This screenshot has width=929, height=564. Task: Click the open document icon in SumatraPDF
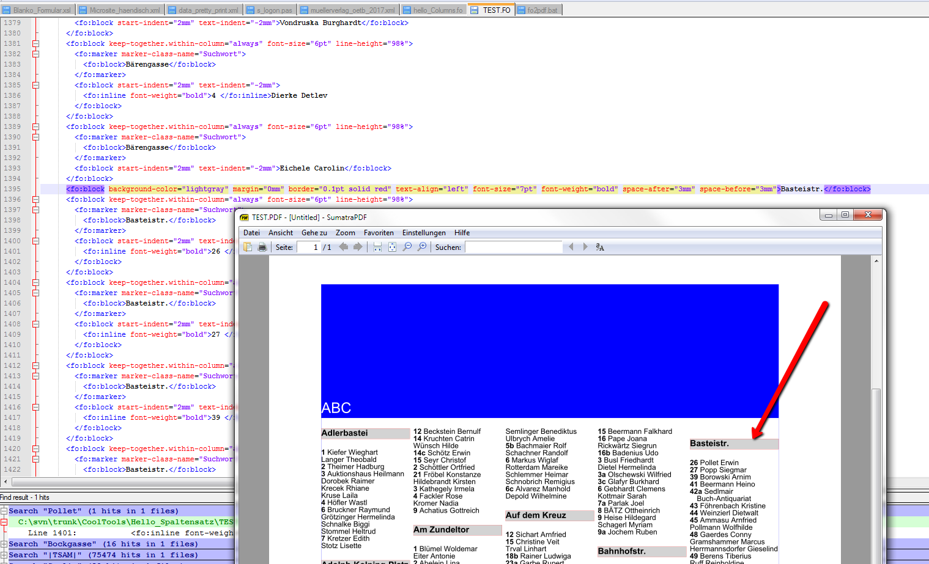click(248, 247)
